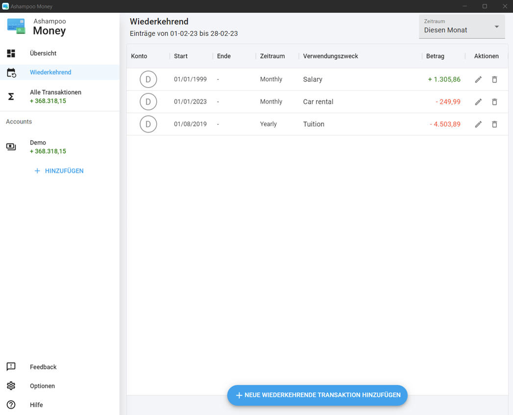Click the Yearly period cell
The height and width of the screenshot is (415, 513).
point(269,124)
